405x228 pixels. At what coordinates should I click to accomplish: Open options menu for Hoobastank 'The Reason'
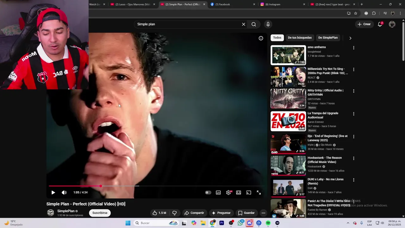354,158
